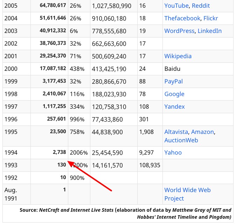
Task: Click the users-per-site value 108,935
Action: pyautogui.click(x=150, y=165)
